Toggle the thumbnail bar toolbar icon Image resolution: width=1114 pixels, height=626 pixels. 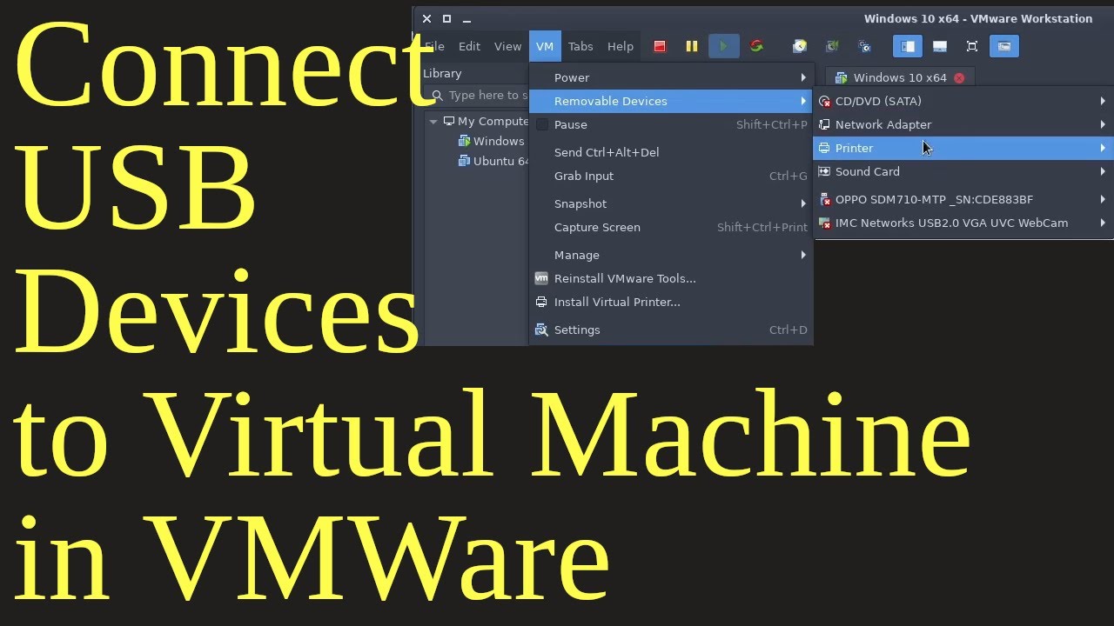click(x=940, y=46)
